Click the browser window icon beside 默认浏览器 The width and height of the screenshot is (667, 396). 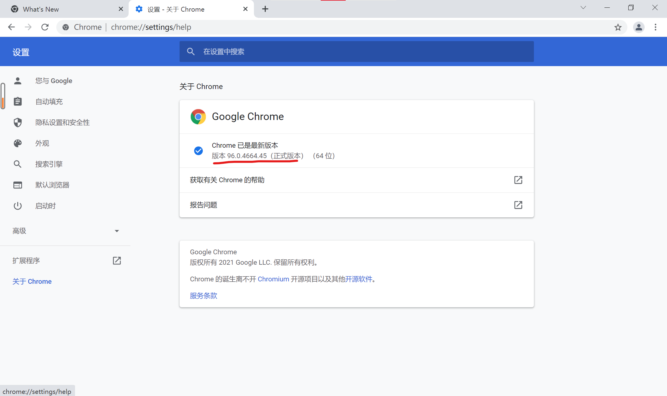pyautogui.click(x=18, y=185)
